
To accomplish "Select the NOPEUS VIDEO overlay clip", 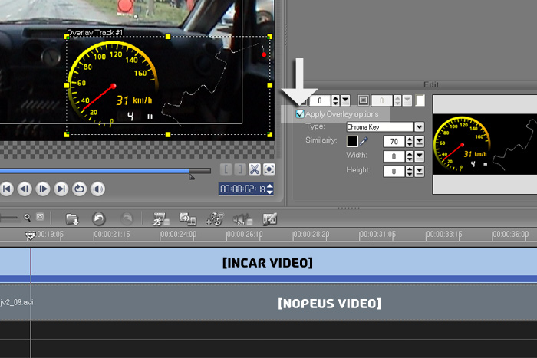I will (x=328, y=304).
